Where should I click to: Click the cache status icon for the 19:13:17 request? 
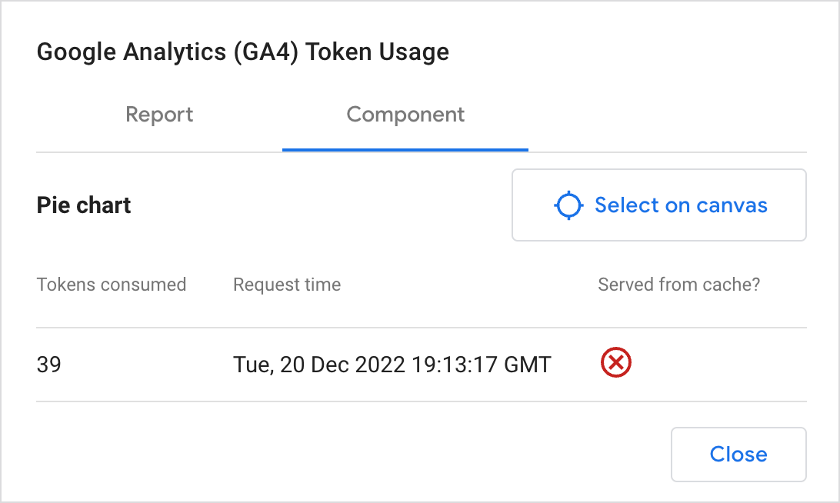coord(615,362)
